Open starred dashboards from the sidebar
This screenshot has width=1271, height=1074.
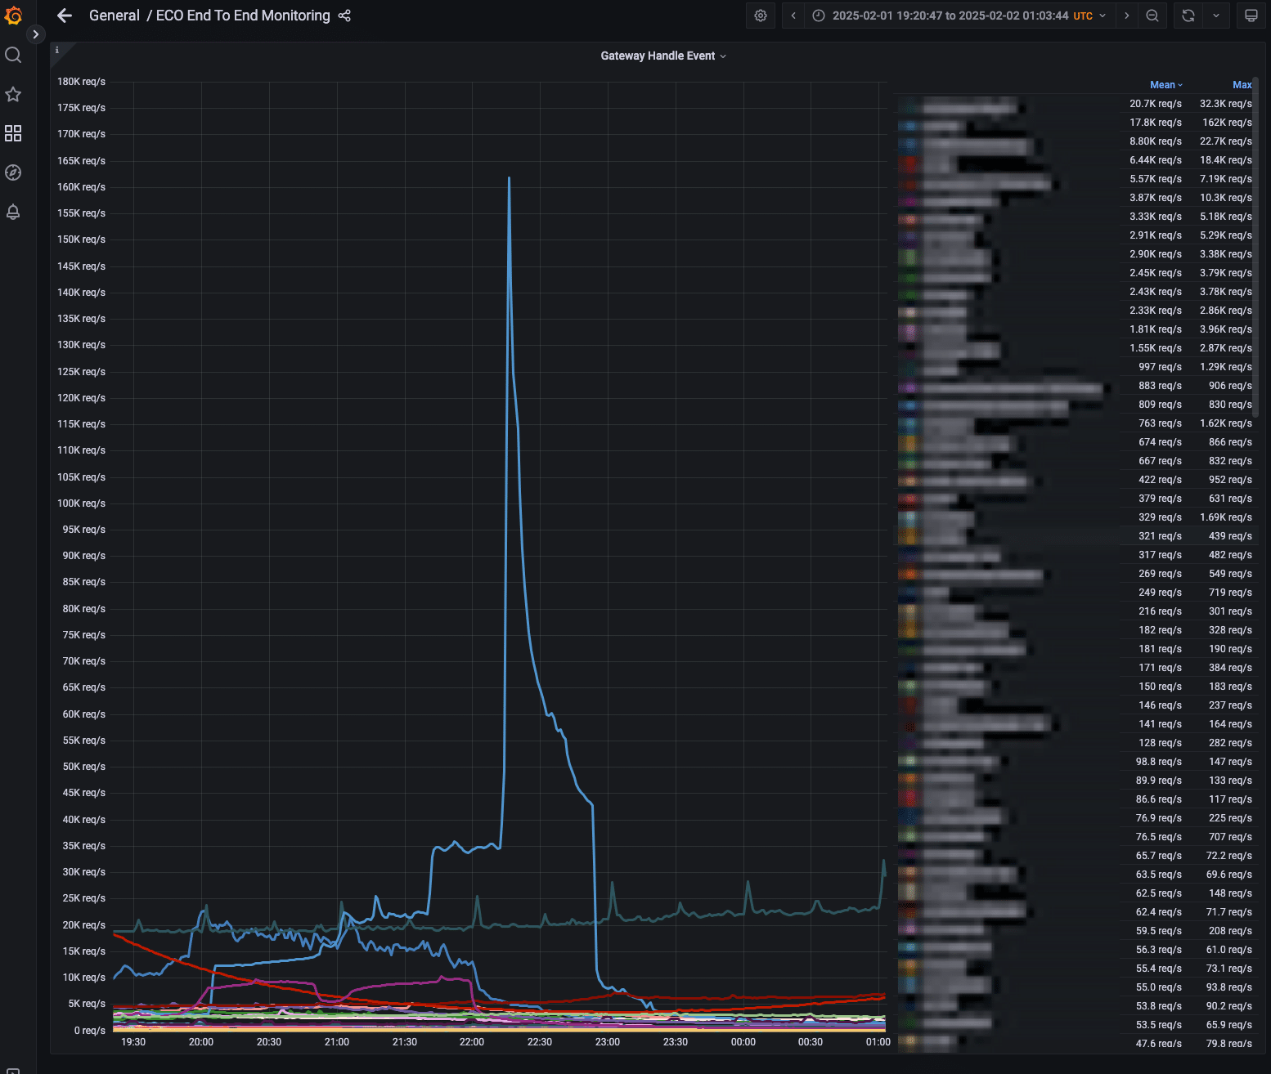[13, 94]
